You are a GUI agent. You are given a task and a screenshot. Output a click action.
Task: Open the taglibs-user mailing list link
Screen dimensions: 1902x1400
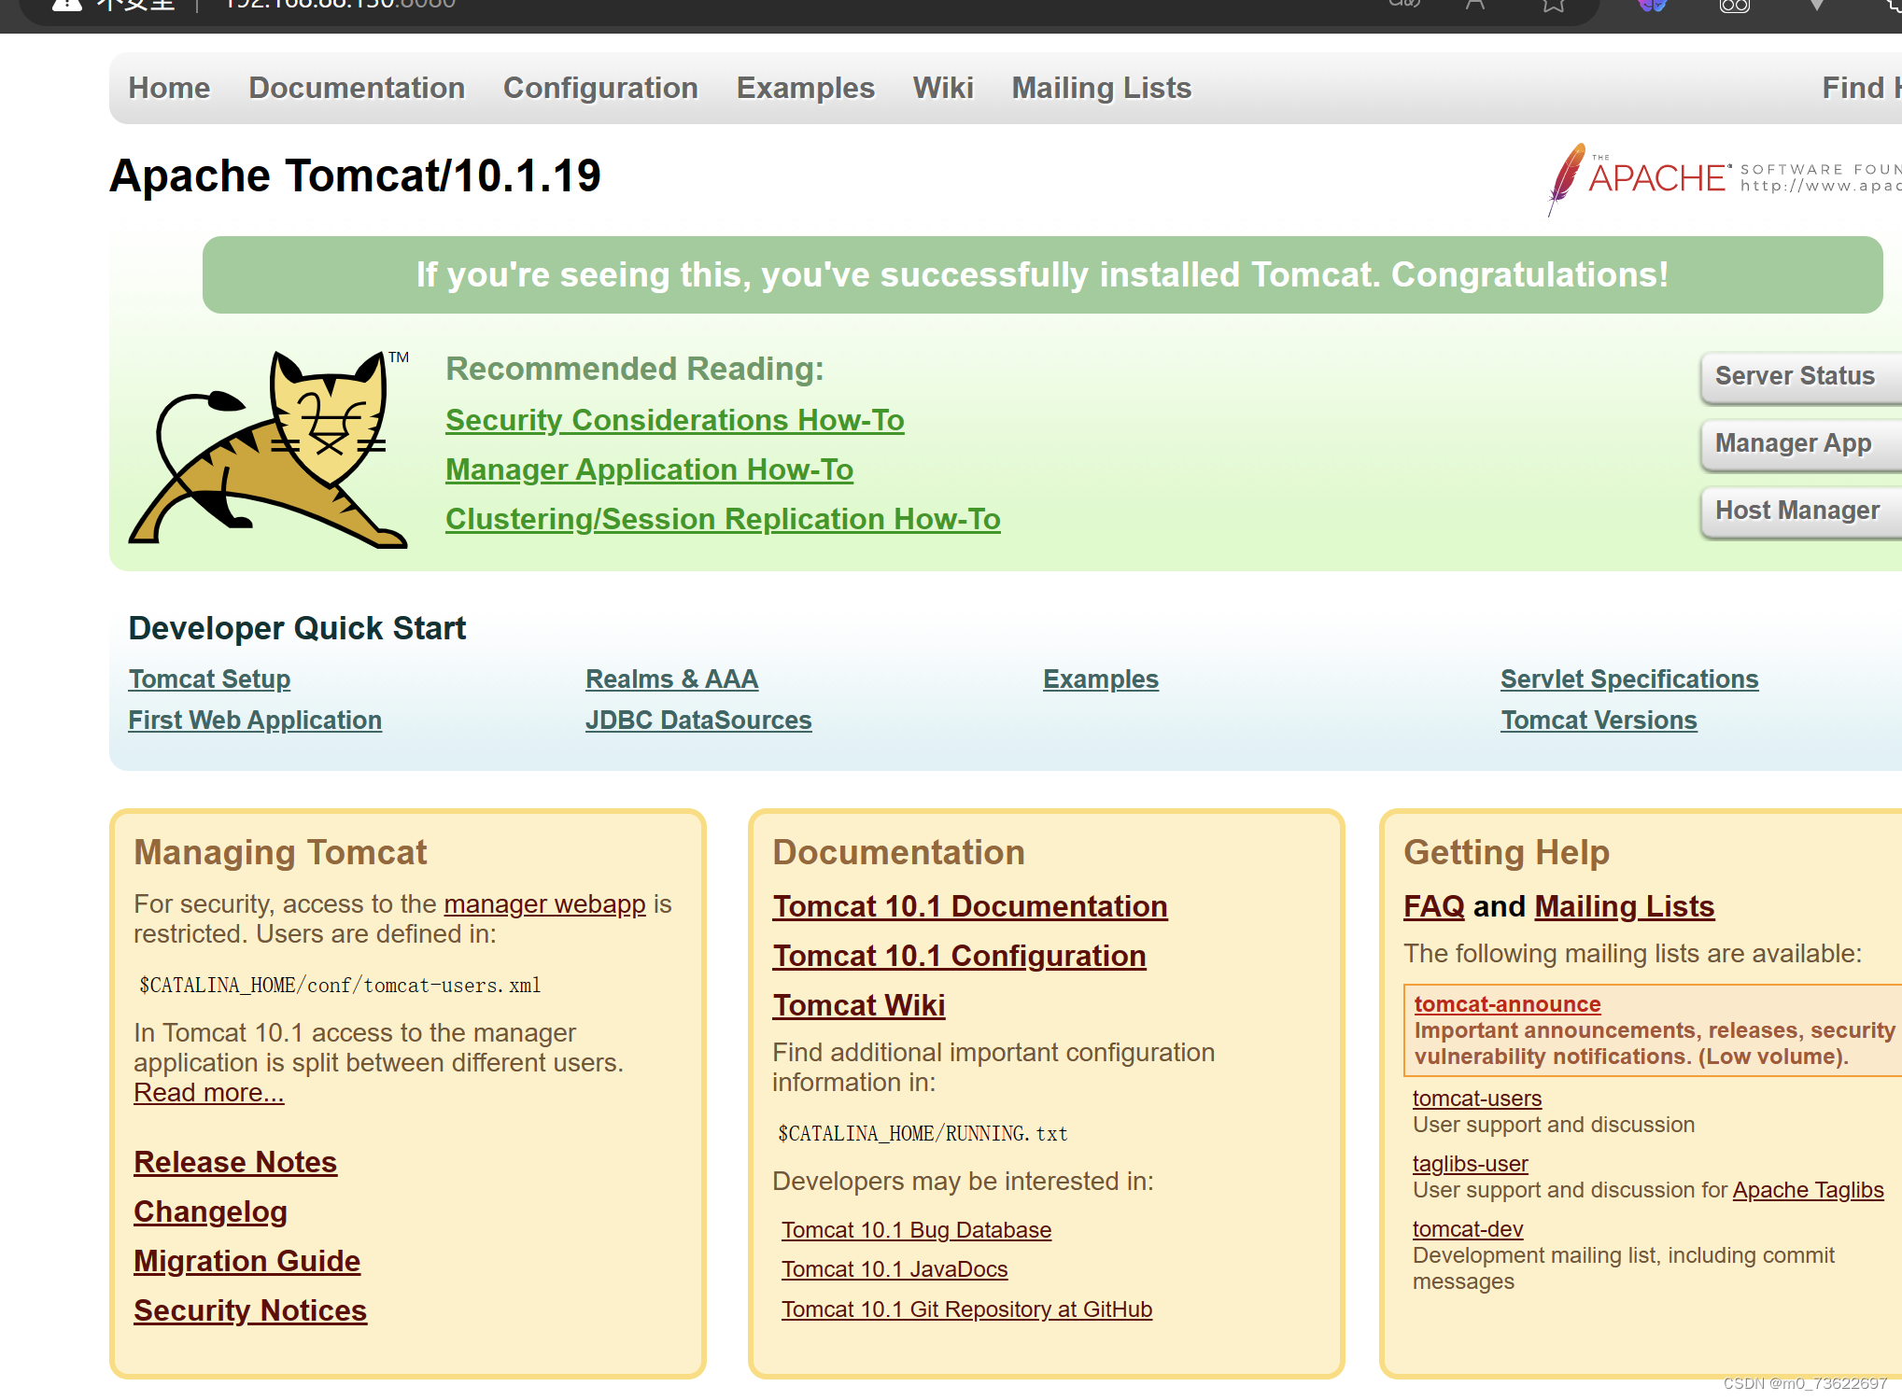(1470, 1164)
